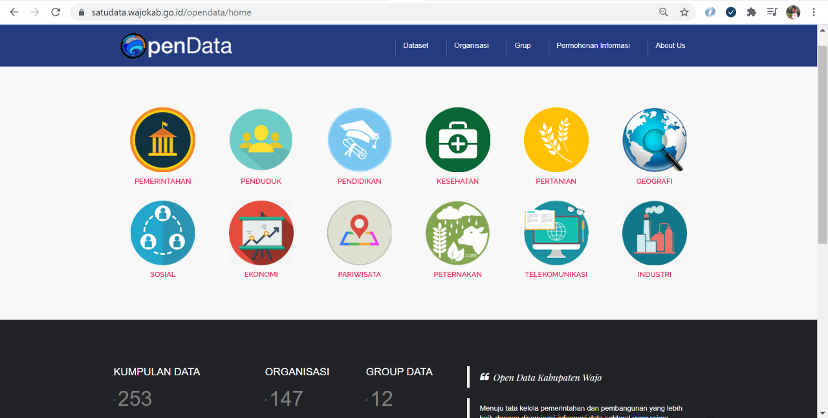Image resolution: width=828 pixels, height=418 pixels.
Task: Click the About Us link
Action: [670, 46]
